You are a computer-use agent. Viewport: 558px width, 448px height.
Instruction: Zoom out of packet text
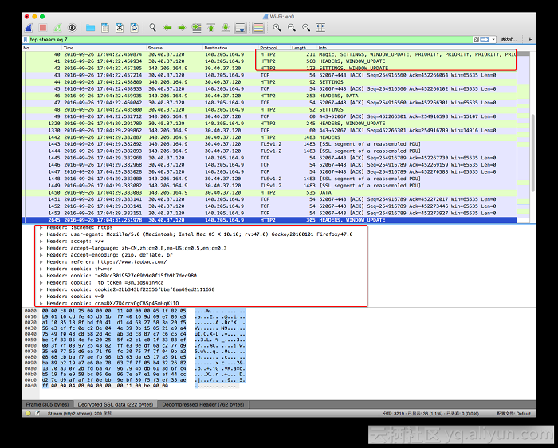click(292, 28)
